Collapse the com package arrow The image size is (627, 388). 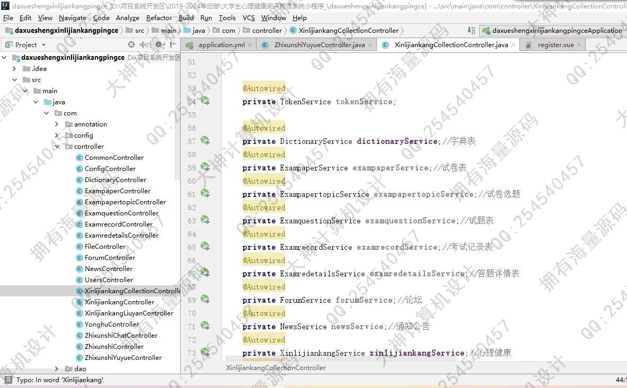click(47, 113)
